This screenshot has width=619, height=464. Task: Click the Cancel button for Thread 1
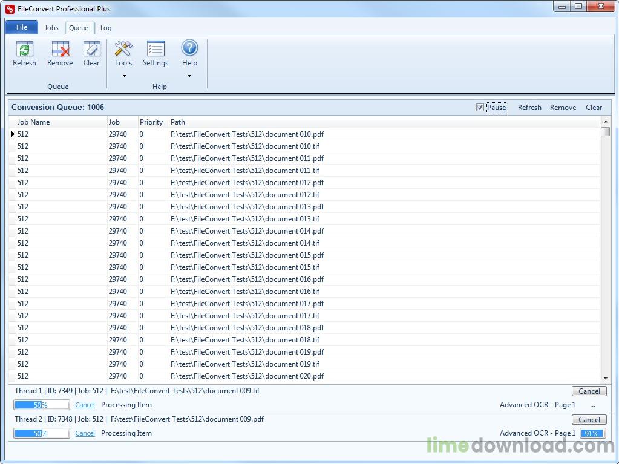coord(589,391)
